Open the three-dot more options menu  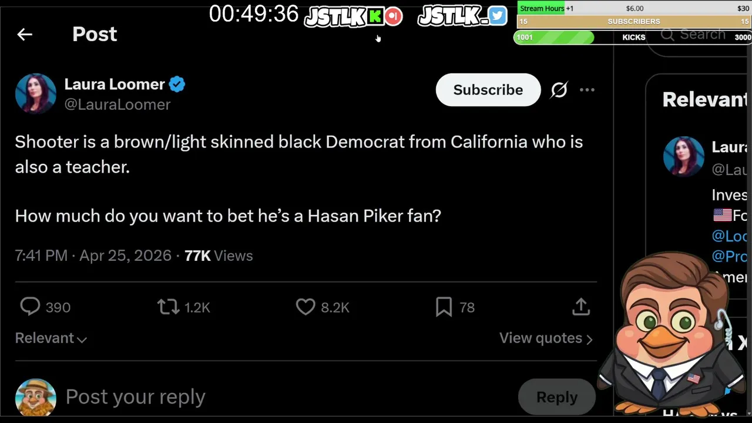[587, 90]
